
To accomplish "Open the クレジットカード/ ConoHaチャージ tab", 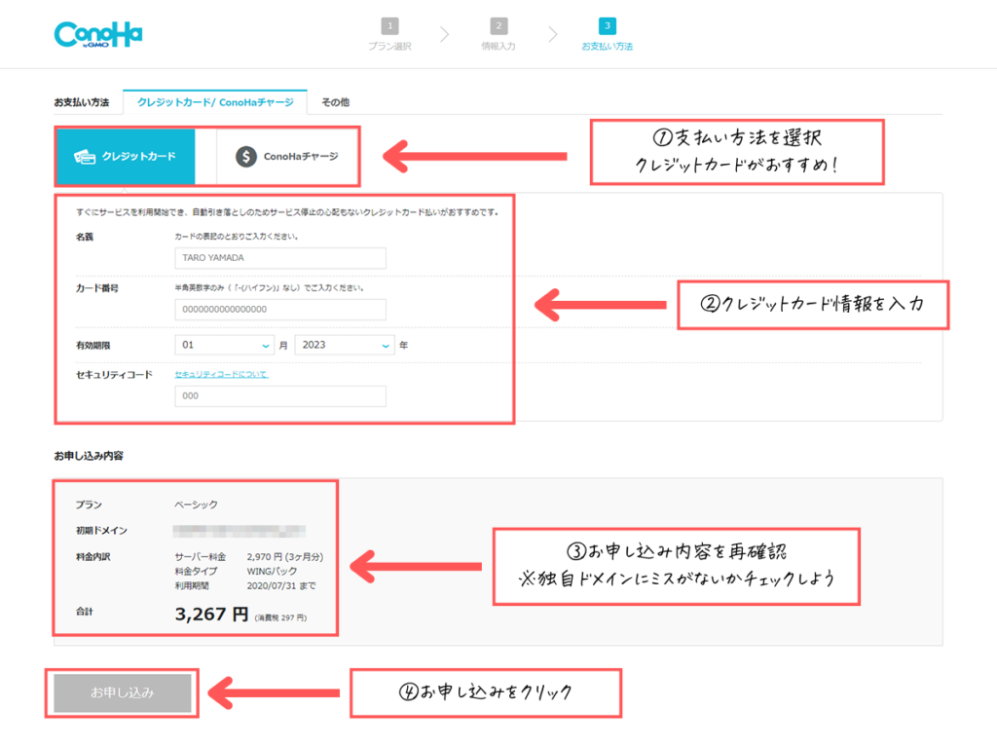I will [215, 102].
